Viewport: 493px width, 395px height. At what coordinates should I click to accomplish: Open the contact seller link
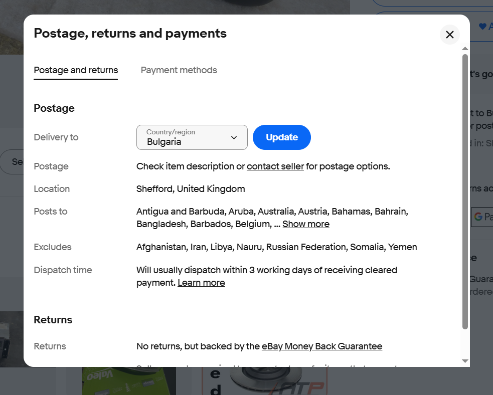(x=275, y=166)
